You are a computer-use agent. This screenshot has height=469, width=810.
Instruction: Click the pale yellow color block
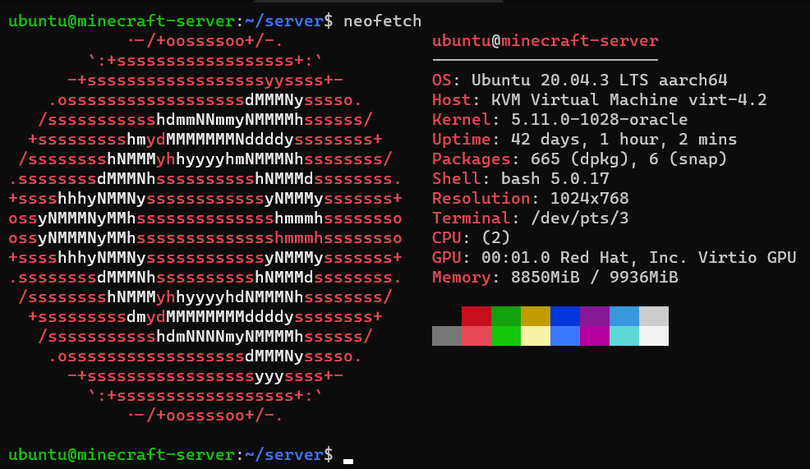point(535,336)
